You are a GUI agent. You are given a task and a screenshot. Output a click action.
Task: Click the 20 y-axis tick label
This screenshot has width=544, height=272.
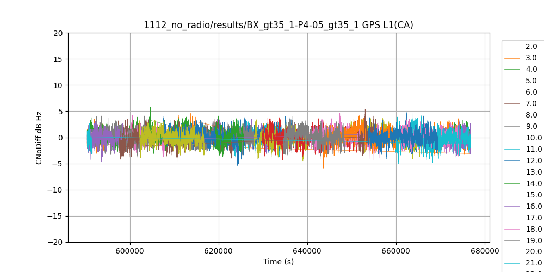click(58, 33)
